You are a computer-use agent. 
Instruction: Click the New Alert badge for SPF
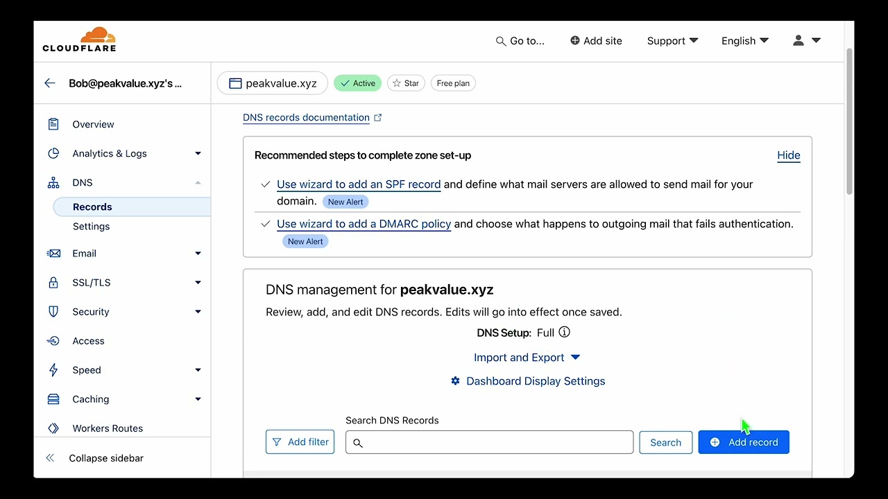[x=345, y=202]
